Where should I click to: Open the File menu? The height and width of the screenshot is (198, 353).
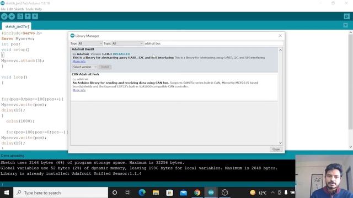[x=3, y=9]
